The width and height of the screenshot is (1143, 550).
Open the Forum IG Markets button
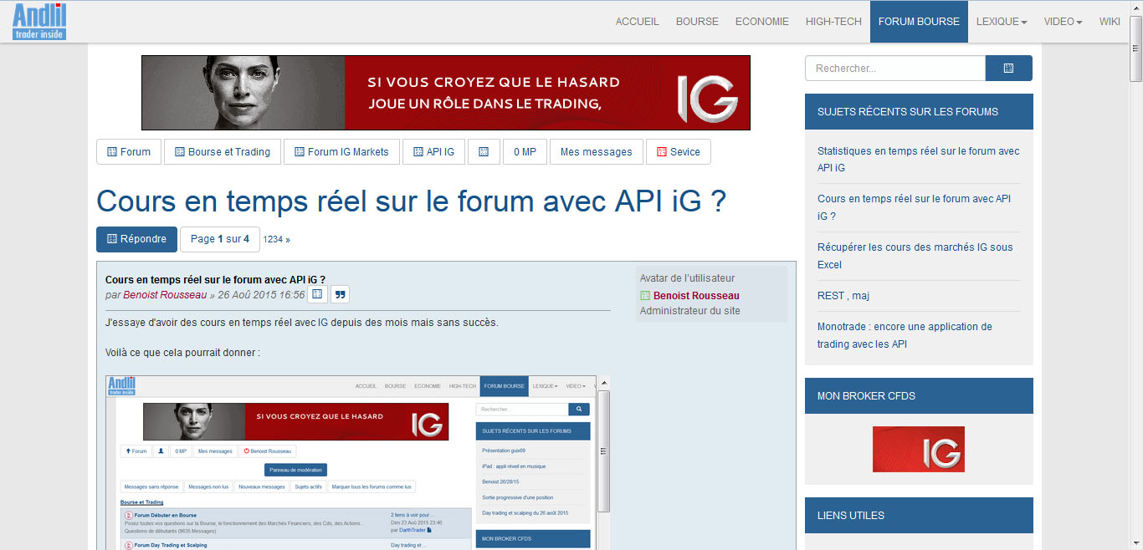click(x=341, y=152)
